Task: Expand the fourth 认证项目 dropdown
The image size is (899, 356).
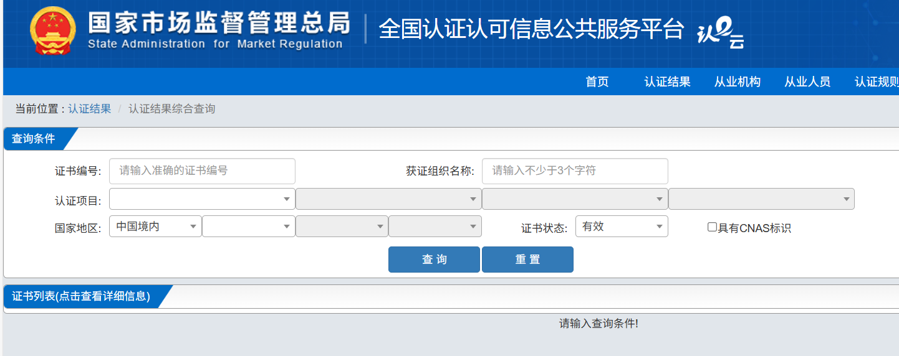Action: pyautogui.click(x=761, y=199)
